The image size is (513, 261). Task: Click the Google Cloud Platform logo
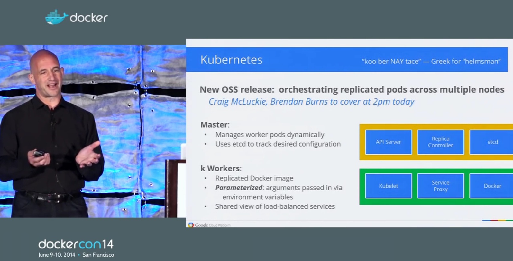pyautogui.click(x=209, y=225)
